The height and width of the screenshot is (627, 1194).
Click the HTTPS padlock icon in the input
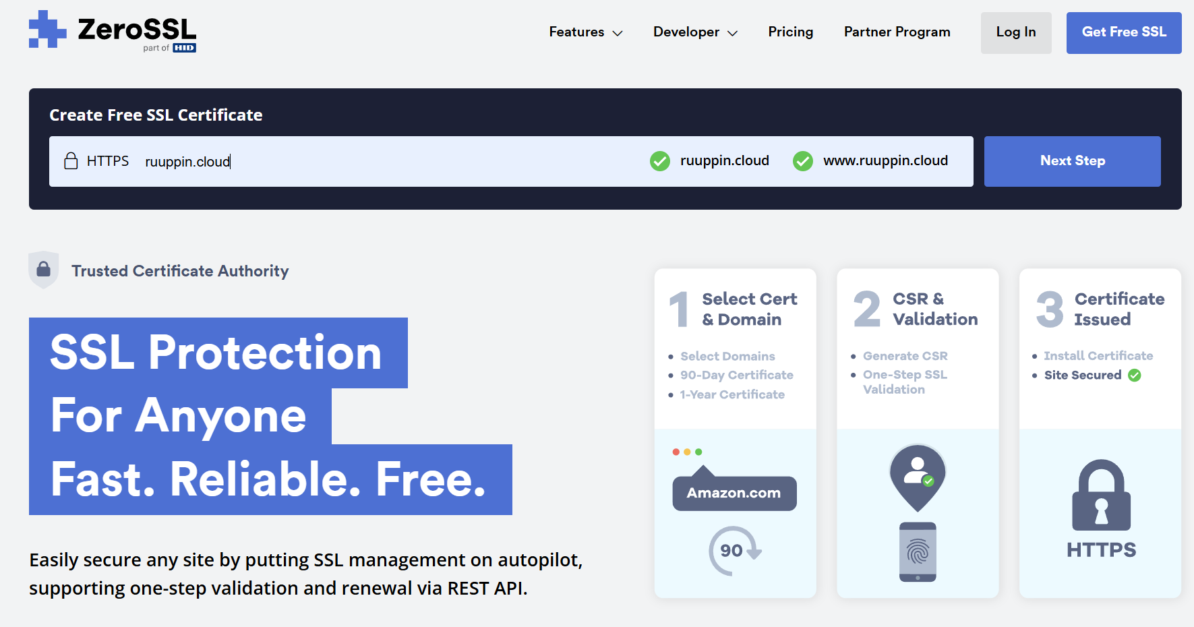coord(71,160)
